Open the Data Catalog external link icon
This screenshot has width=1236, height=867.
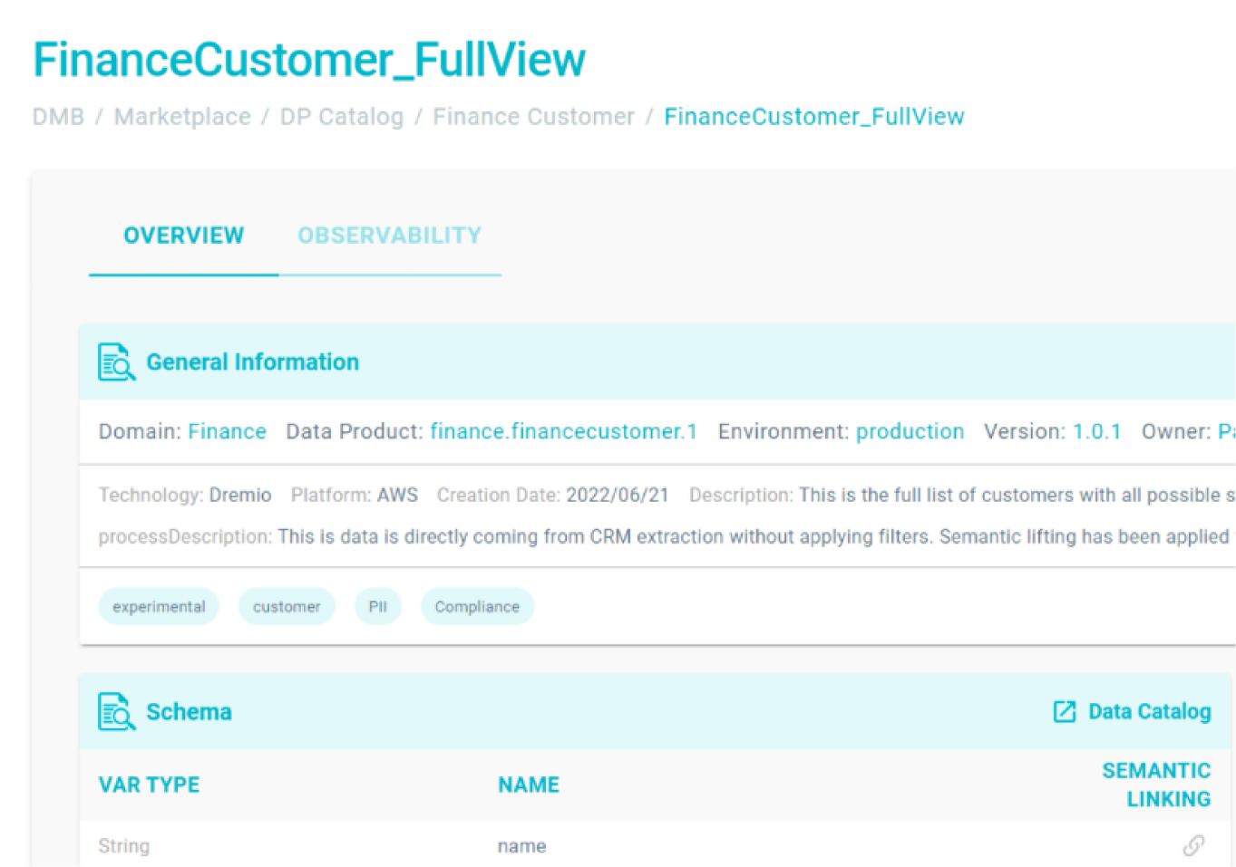tap(1065, 711)
